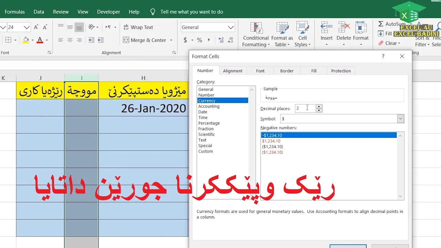Select Accounting in the Category list
Screen dimensions: 441x248
point(209,106)
